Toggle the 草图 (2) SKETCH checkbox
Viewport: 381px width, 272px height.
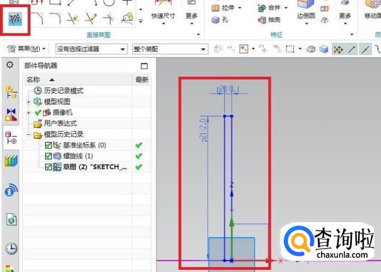pyautogui.click(x=48, y=167)
